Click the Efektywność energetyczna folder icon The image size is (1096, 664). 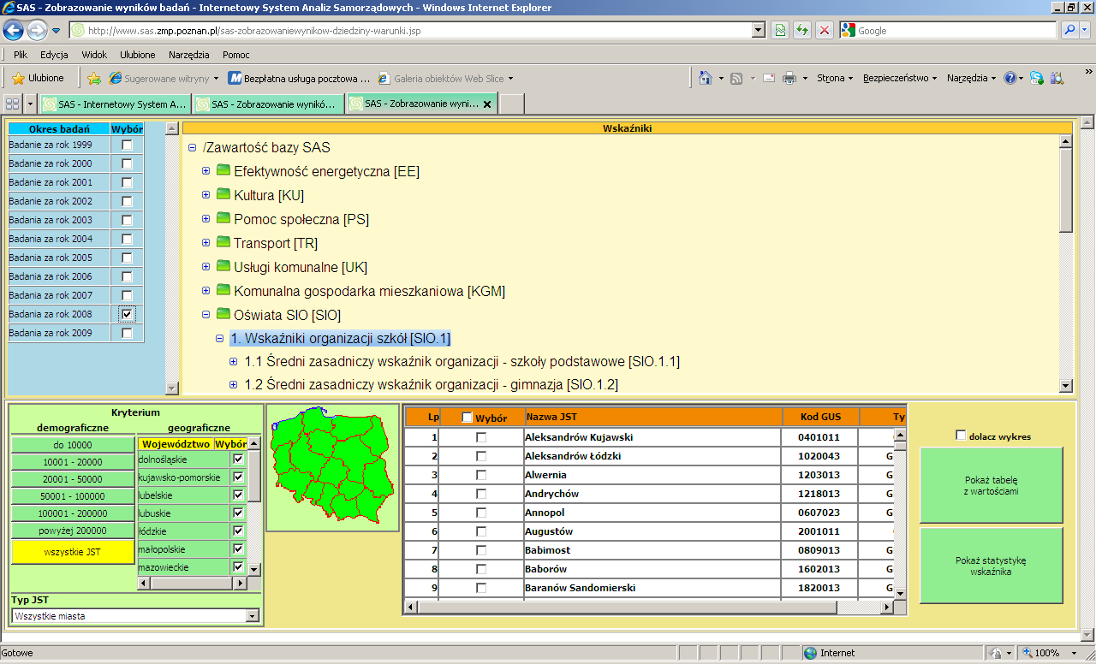click(223, 170)
